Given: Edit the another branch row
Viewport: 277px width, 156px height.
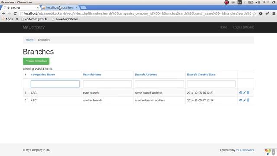Looking at the screenshot, I should point(244,100).
